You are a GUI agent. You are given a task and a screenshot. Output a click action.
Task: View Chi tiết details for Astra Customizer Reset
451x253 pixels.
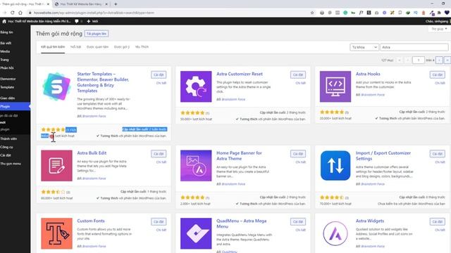(301, 83)
